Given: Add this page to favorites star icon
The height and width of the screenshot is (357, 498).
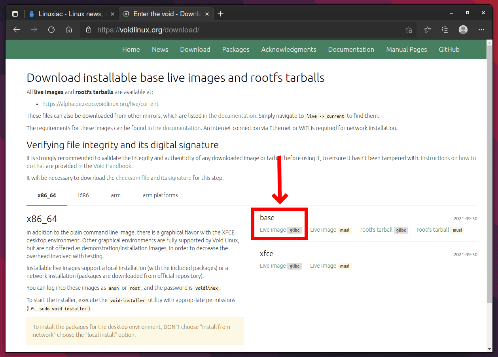Looking at the screenshot, I should 409,30.
